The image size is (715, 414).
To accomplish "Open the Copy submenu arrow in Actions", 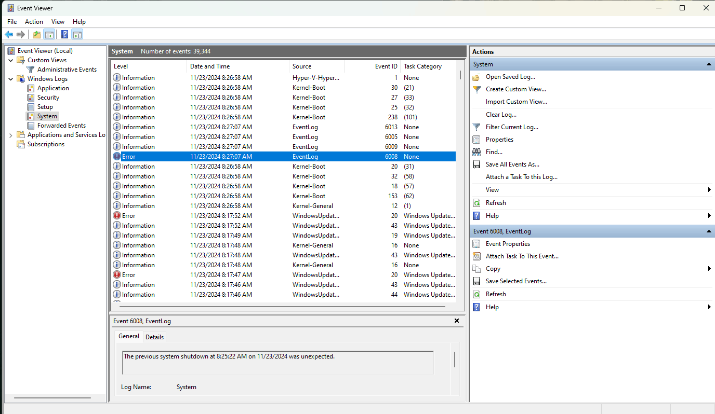I will (709, 269).
